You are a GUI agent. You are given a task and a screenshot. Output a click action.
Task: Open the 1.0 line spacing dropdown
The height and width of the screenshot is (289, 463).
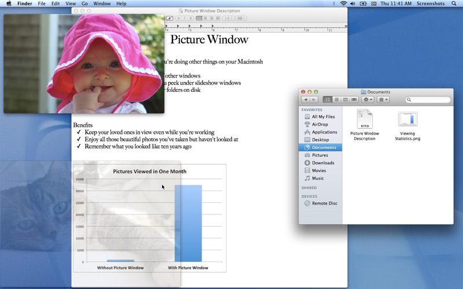click(228, 18)
